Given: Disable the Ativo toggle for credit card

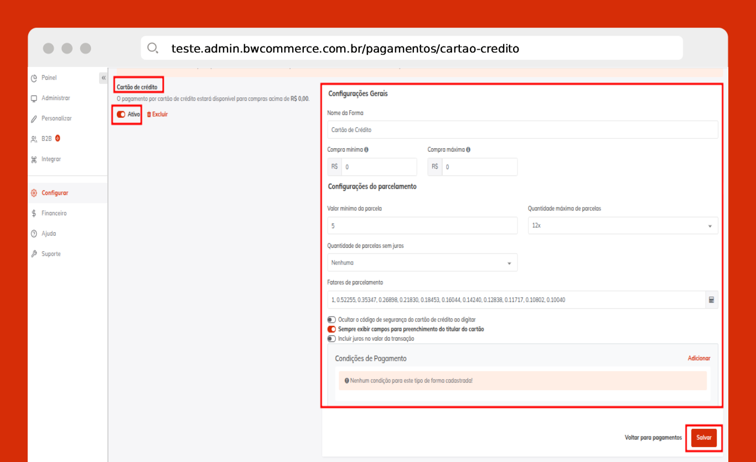Looking at the screenshot, I should pyautogui.click(x=121, y=115).
